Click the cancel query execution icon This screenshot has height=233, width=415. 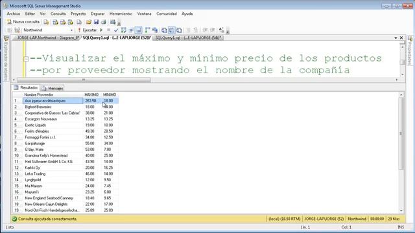click(x=108, y=30)
